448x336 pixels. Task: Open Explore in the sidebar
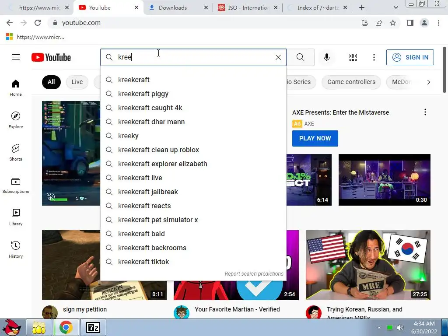[x=16, y=120]
